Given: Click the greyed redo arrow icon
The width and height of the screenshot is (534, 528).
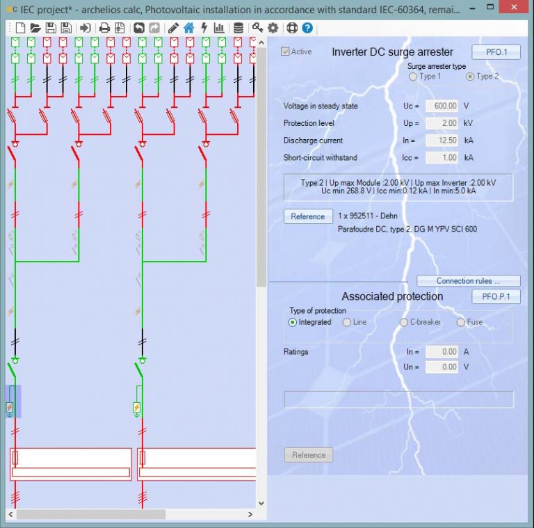Looking at the screenshot, I should [154, 28].
